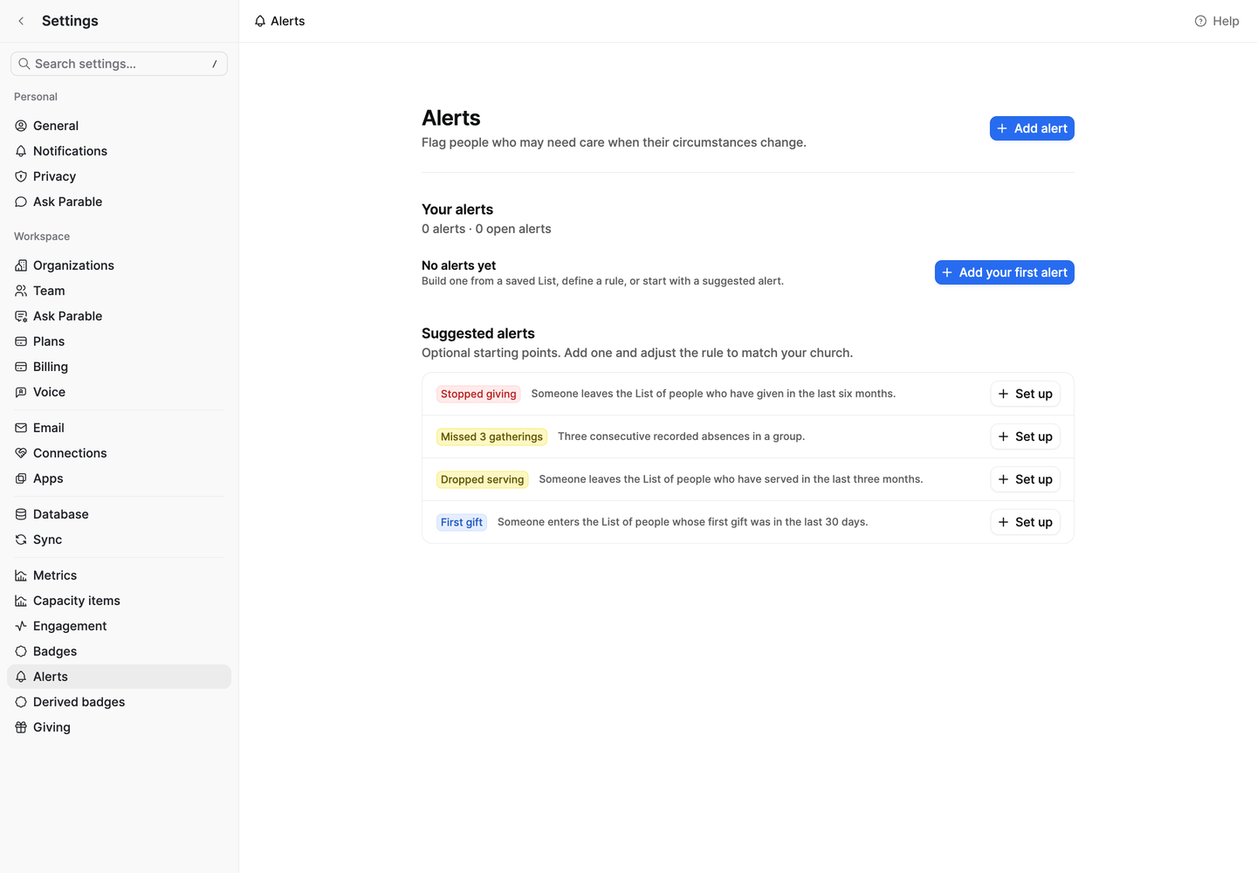
Task: Open Engagement settings
Action: pos(119,626)
